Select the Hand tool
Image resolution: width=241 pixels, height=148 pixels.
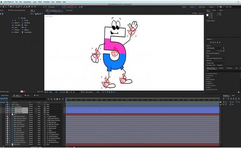pos(3,7)
